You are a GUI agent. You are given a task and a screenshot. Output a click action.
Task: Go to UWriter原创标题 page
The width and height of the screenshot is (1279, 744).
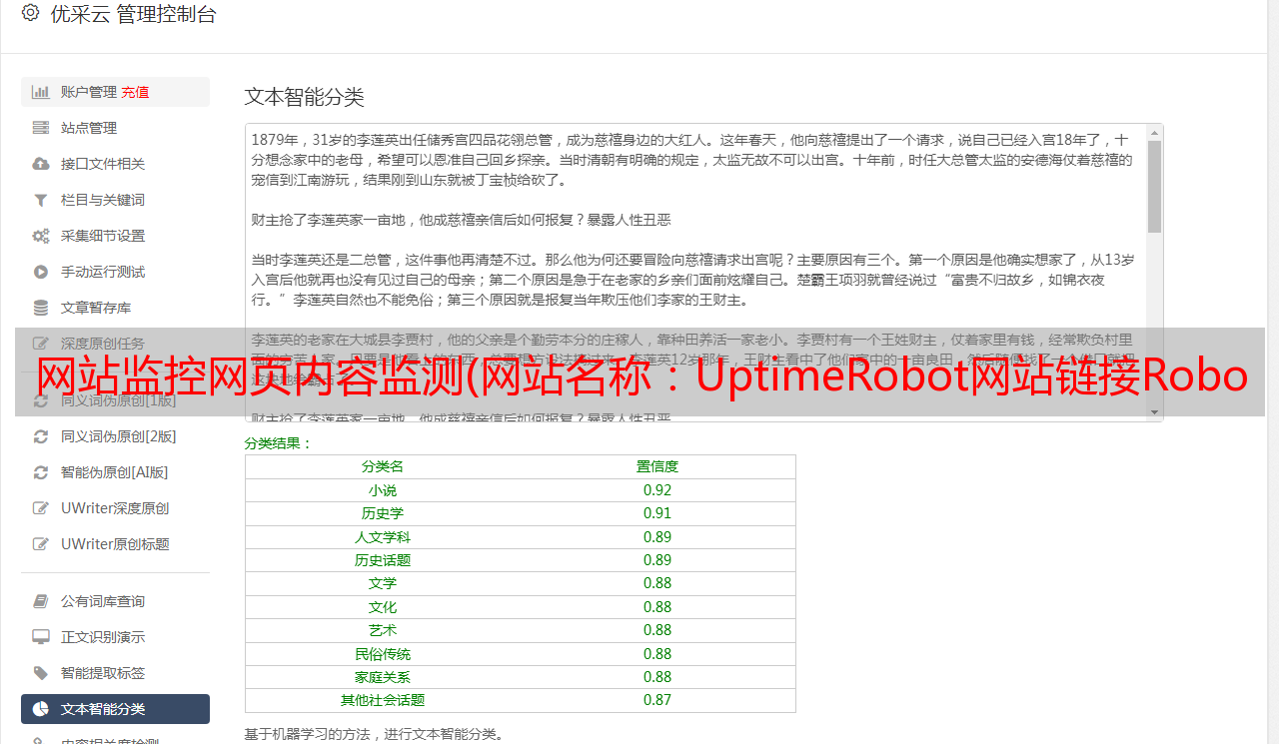[x=115, y=544]
